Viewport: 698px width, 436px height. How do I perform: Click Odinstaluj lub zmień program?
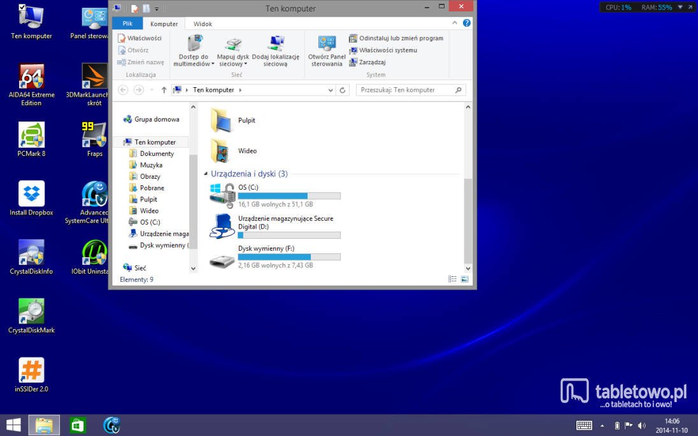pyautogui.click(x=396, y=38)
